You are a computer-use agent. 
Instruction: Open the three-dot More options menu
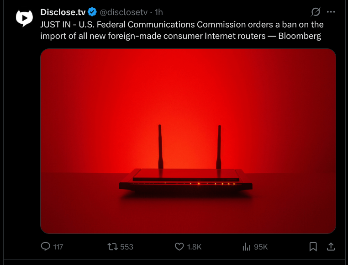[331, 12]
